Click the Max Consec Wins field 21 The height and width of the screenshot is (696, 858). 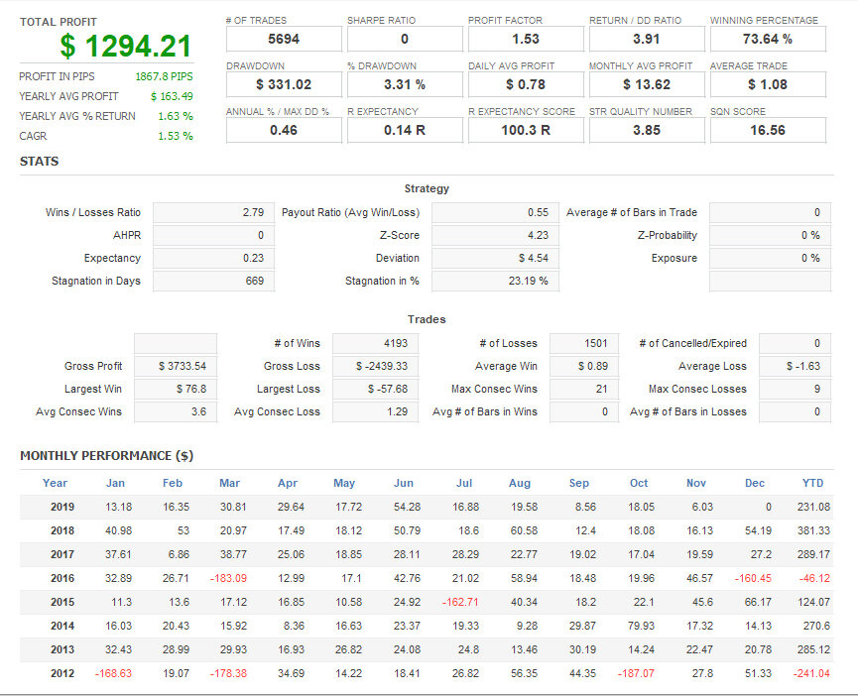tap(584, 390)
